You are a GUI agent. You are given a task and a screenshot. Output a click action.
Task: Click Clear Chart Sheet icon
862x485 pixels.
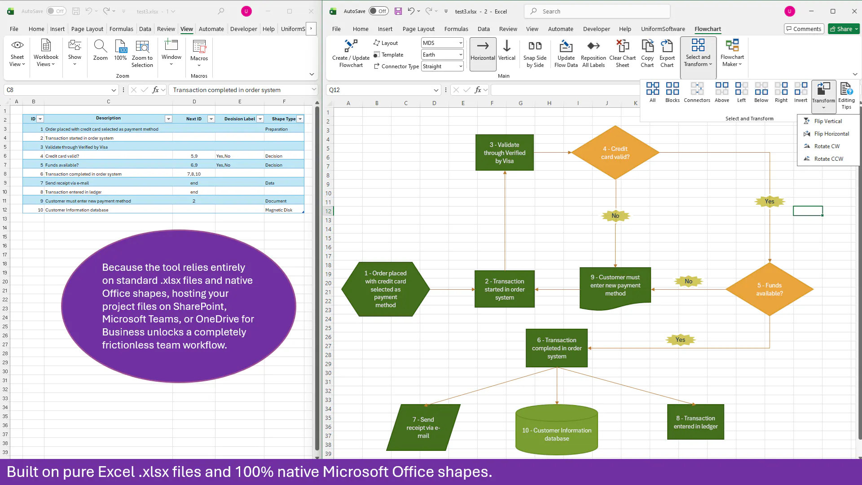tap(622, 53)
